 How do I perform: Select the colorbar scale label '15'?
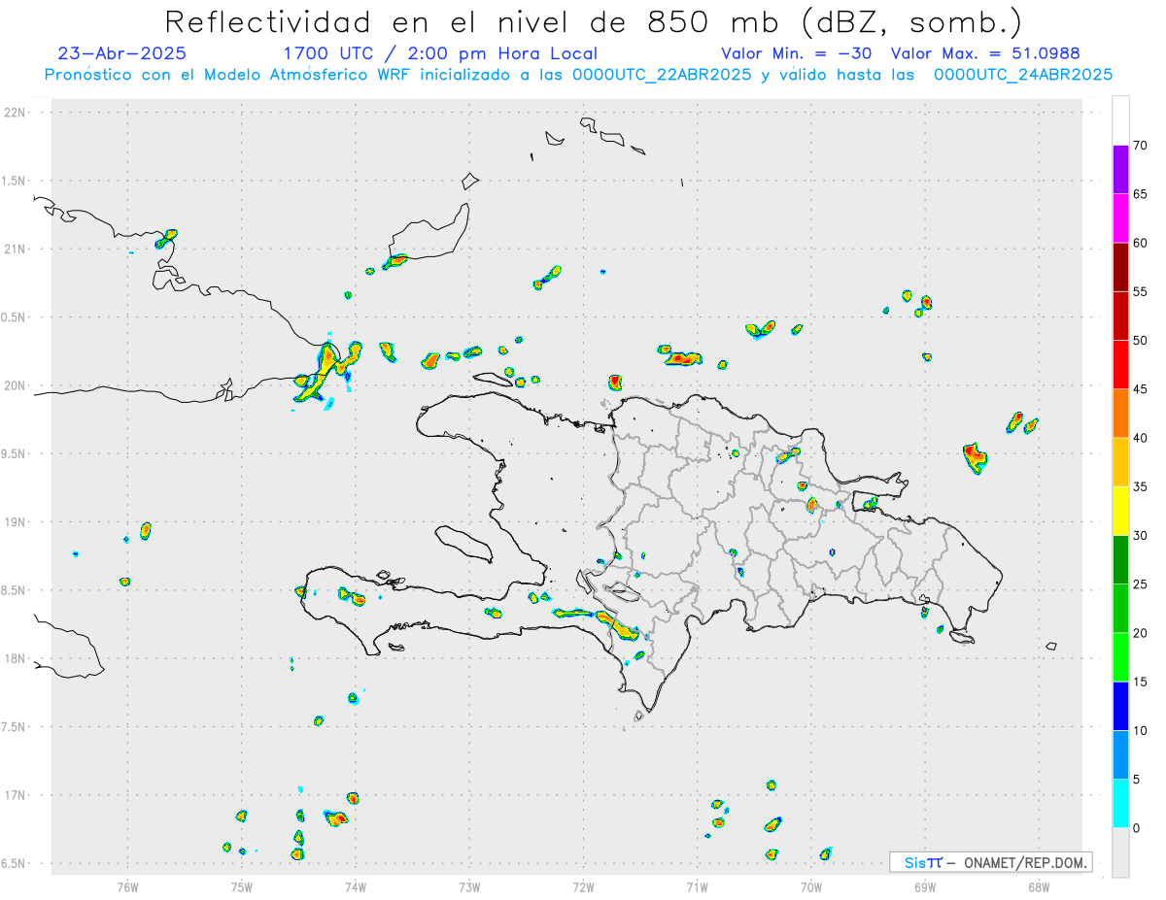(x=1141, y=682)
